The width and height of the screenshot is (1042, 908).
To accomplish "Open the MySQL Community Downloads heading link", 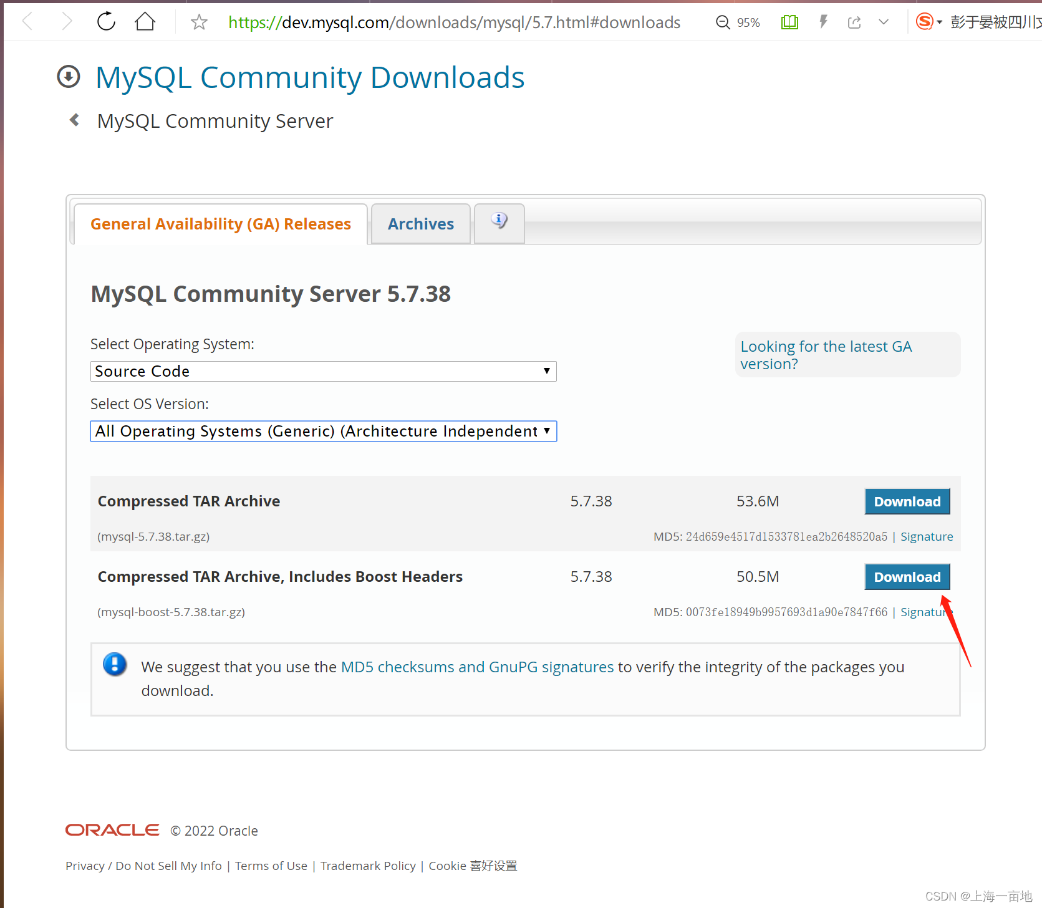I will pos(310,78).
